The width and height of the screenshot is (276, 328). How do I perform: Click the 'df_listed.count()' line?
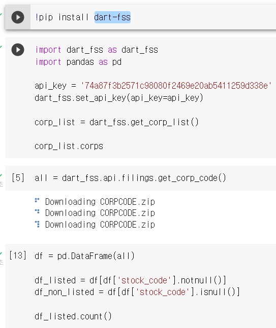pyautogui.click(x=73, y=316)
